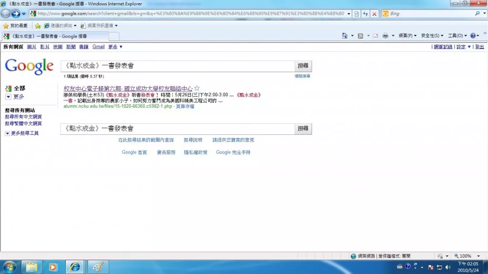Open the 建議的網站 suggested sites dropdown
The height and width of the screenshot is (274, 488).
(61, 26)
